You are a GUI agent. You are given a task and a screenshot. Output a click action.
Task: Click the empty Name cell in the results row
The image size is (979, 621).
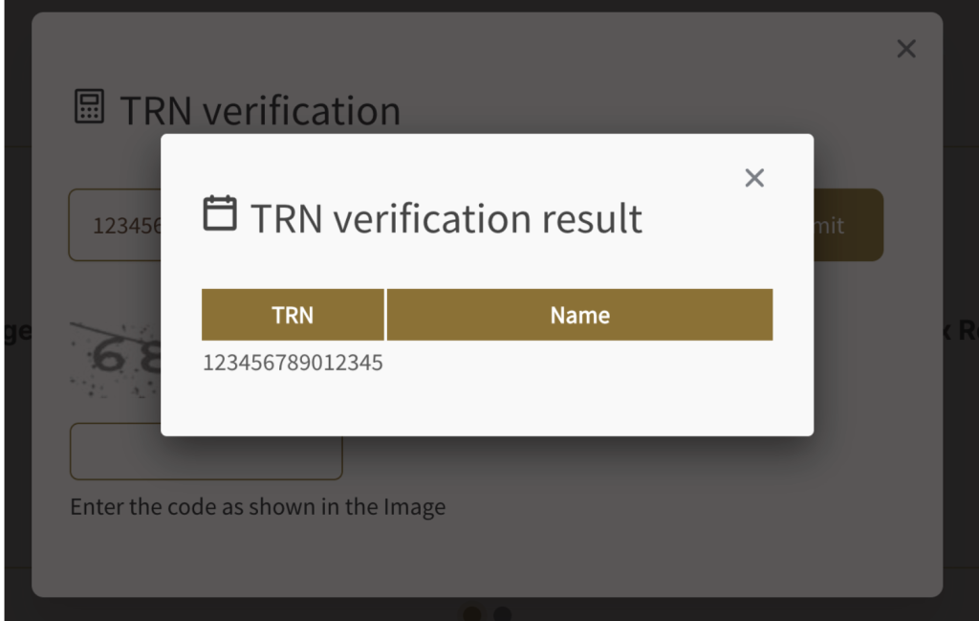point(580,363)
